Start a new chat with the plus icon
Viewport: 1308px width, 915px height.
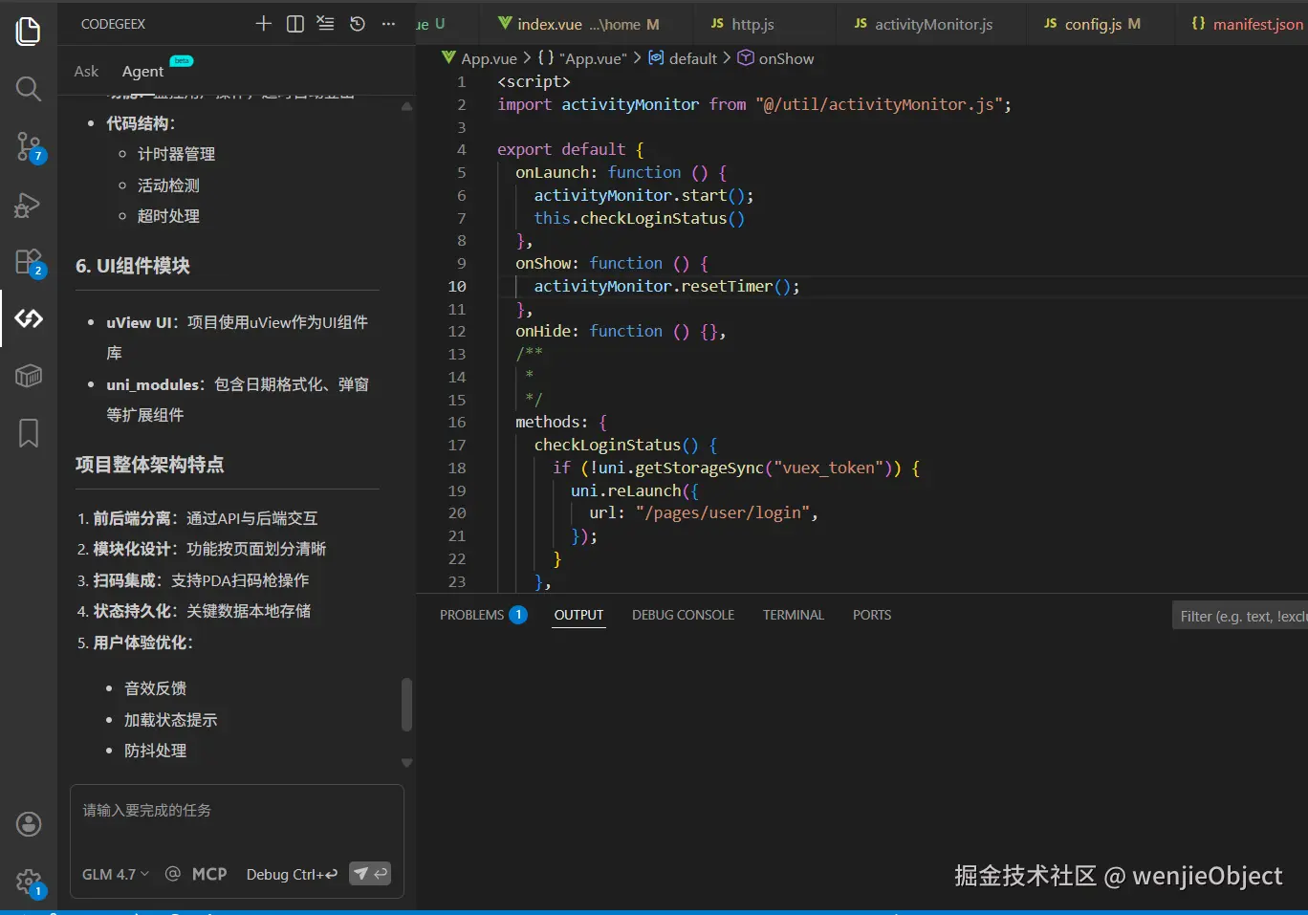click(263, 23)
